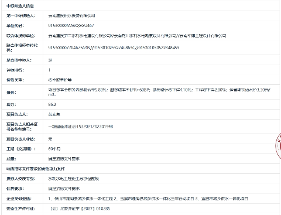This screenshot has width=281, height=215.
Task: Click the consortium unit codes value starting 9153000077
Action: (x=114, y=47)
